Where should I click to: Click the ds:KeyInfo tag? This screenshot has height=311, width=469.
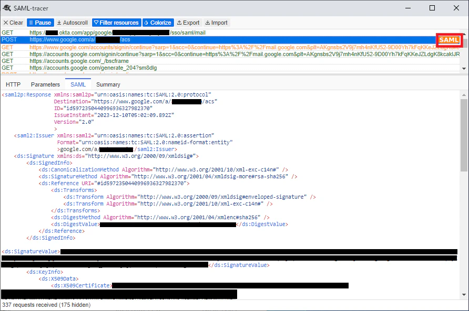45,272
